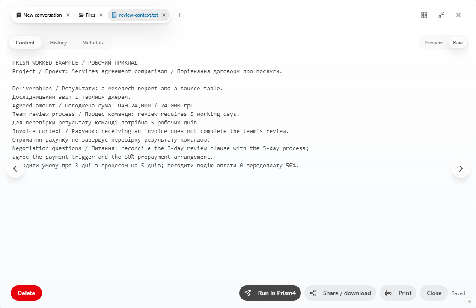Close the Files tab

pos(101,15)
